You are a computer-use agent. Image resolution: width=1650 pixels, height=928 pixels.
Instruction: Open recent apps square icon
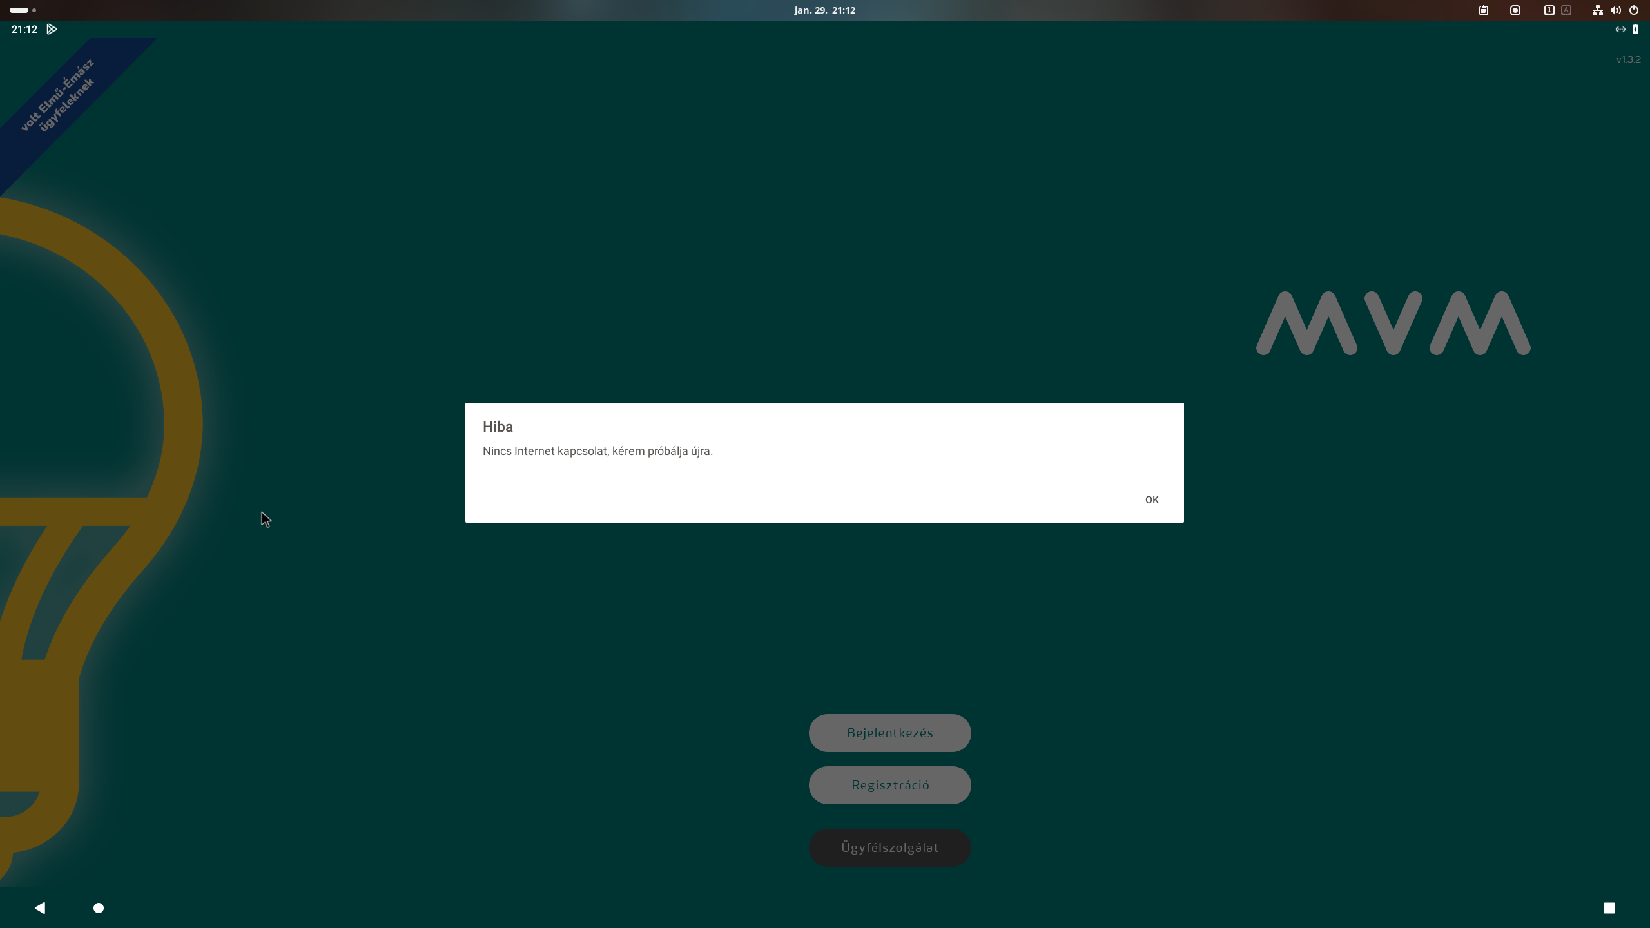1609,908
